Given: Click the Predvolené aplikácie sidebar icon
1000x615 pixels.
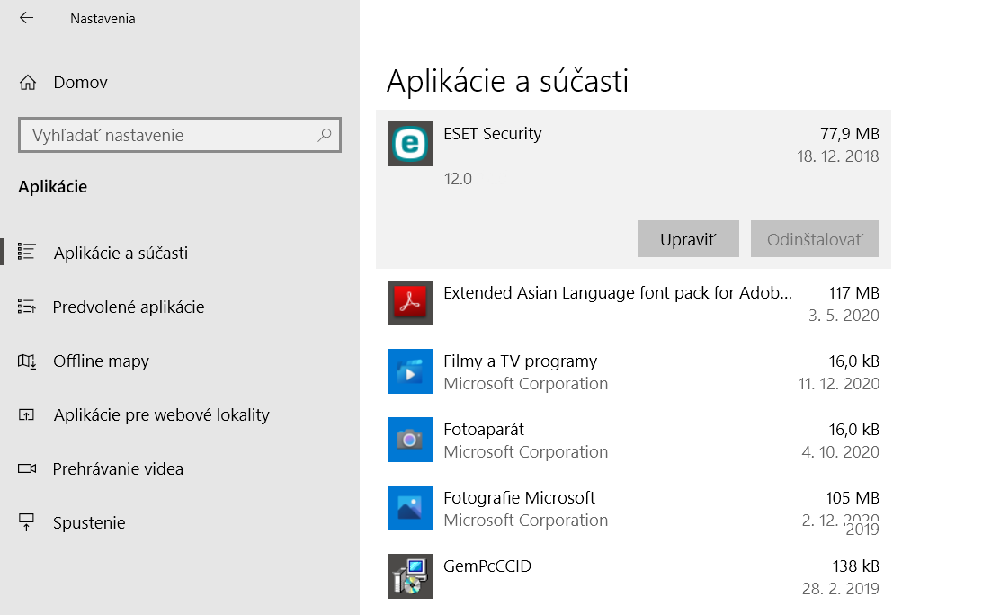Looking at the screenshot, I should (27, 307).
